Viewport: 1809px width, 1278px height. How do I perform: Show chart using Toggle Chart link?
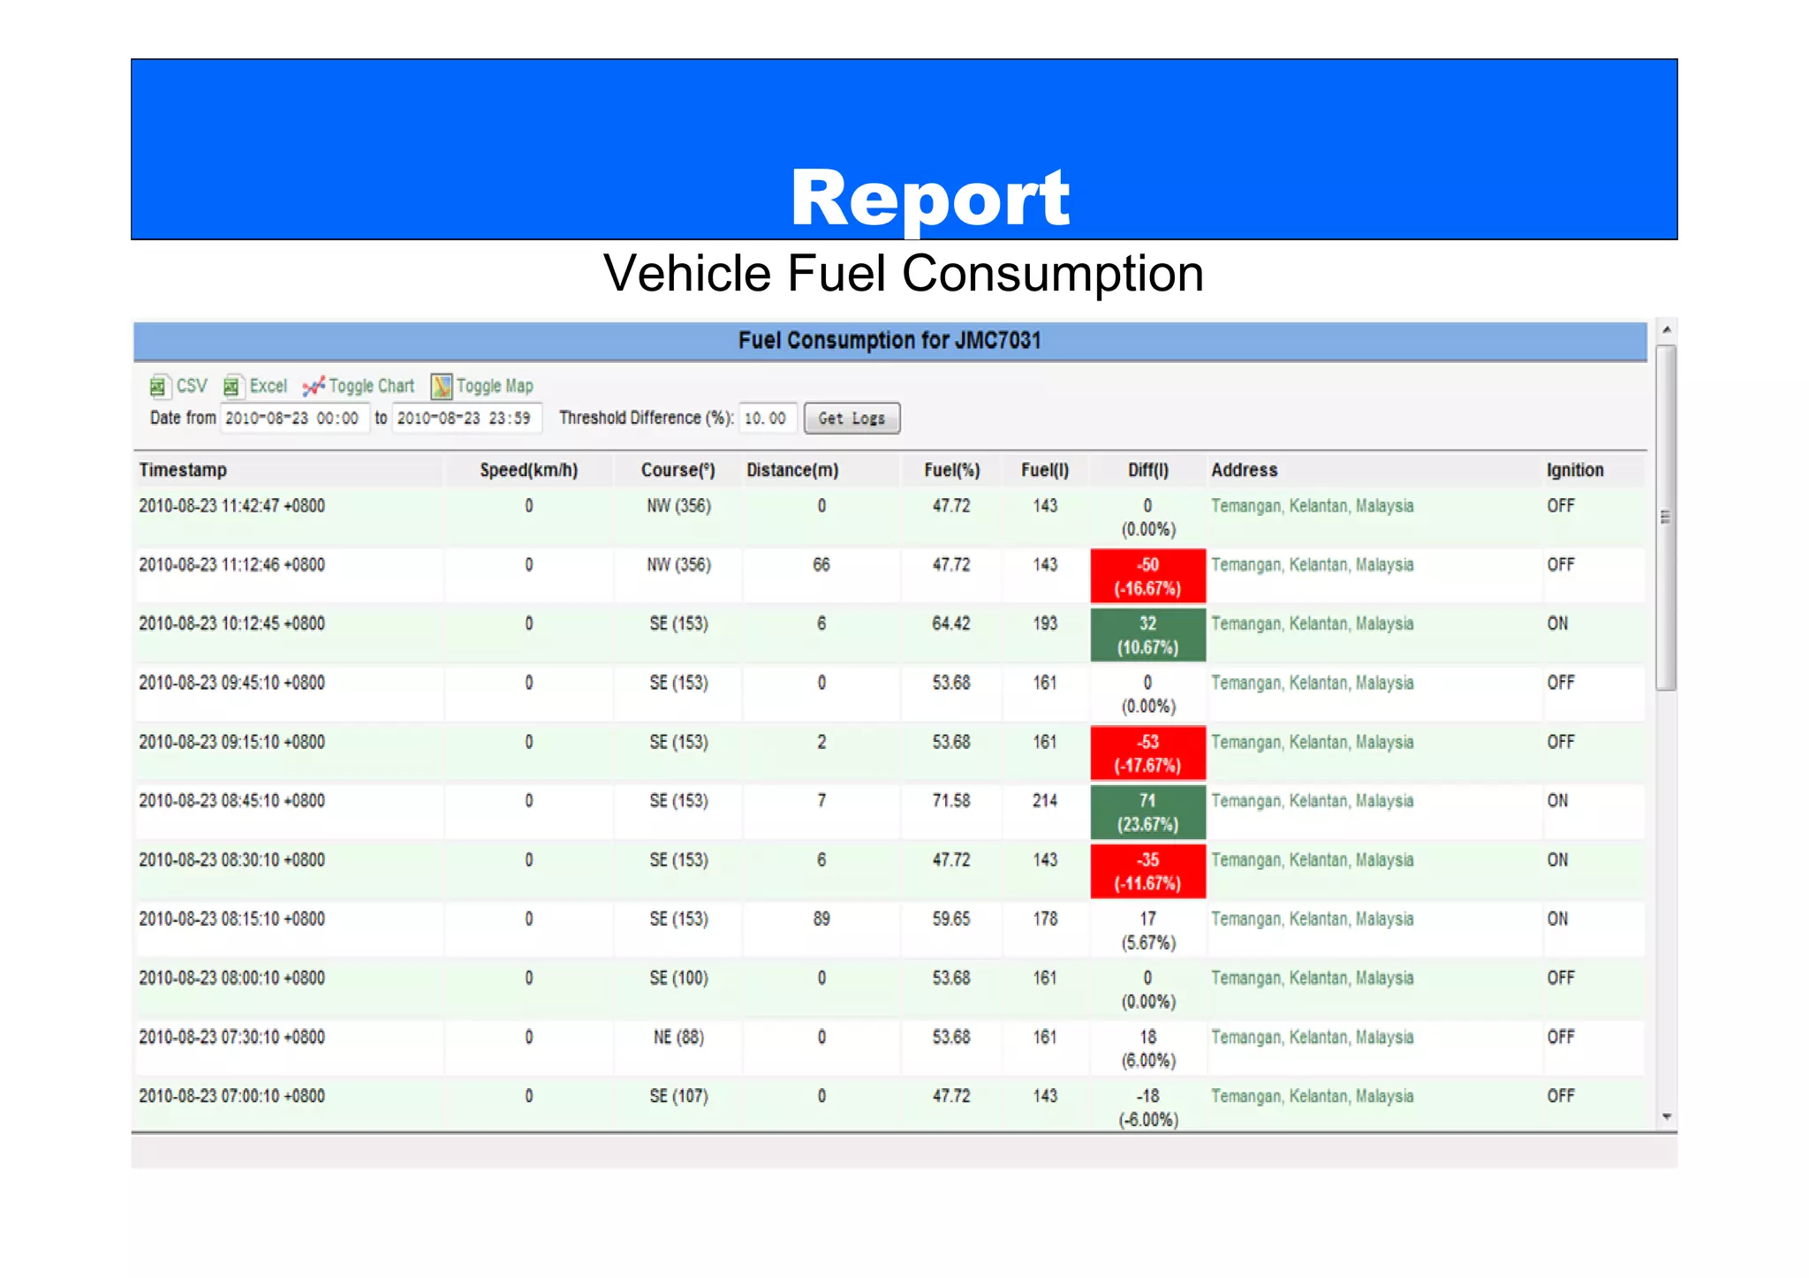click(371, 386)
